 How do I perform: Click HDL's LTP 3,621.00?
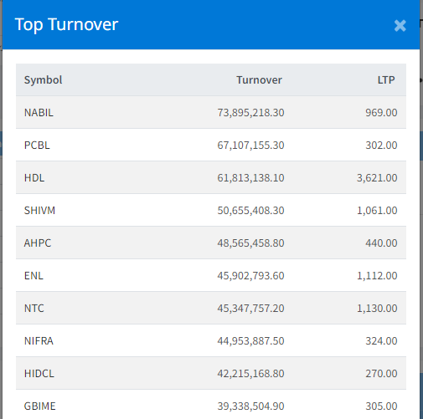click(377, 178)
